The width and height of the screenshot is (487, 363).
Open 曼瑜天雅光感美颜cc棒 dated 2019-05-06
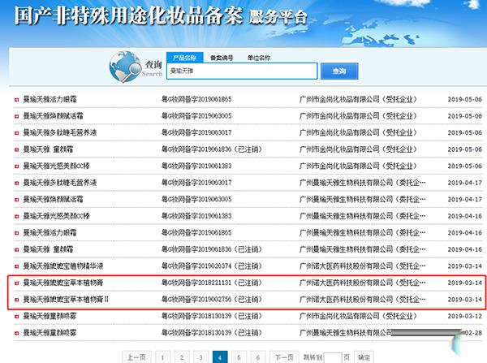pyautogui.click(x=56, y=166)
